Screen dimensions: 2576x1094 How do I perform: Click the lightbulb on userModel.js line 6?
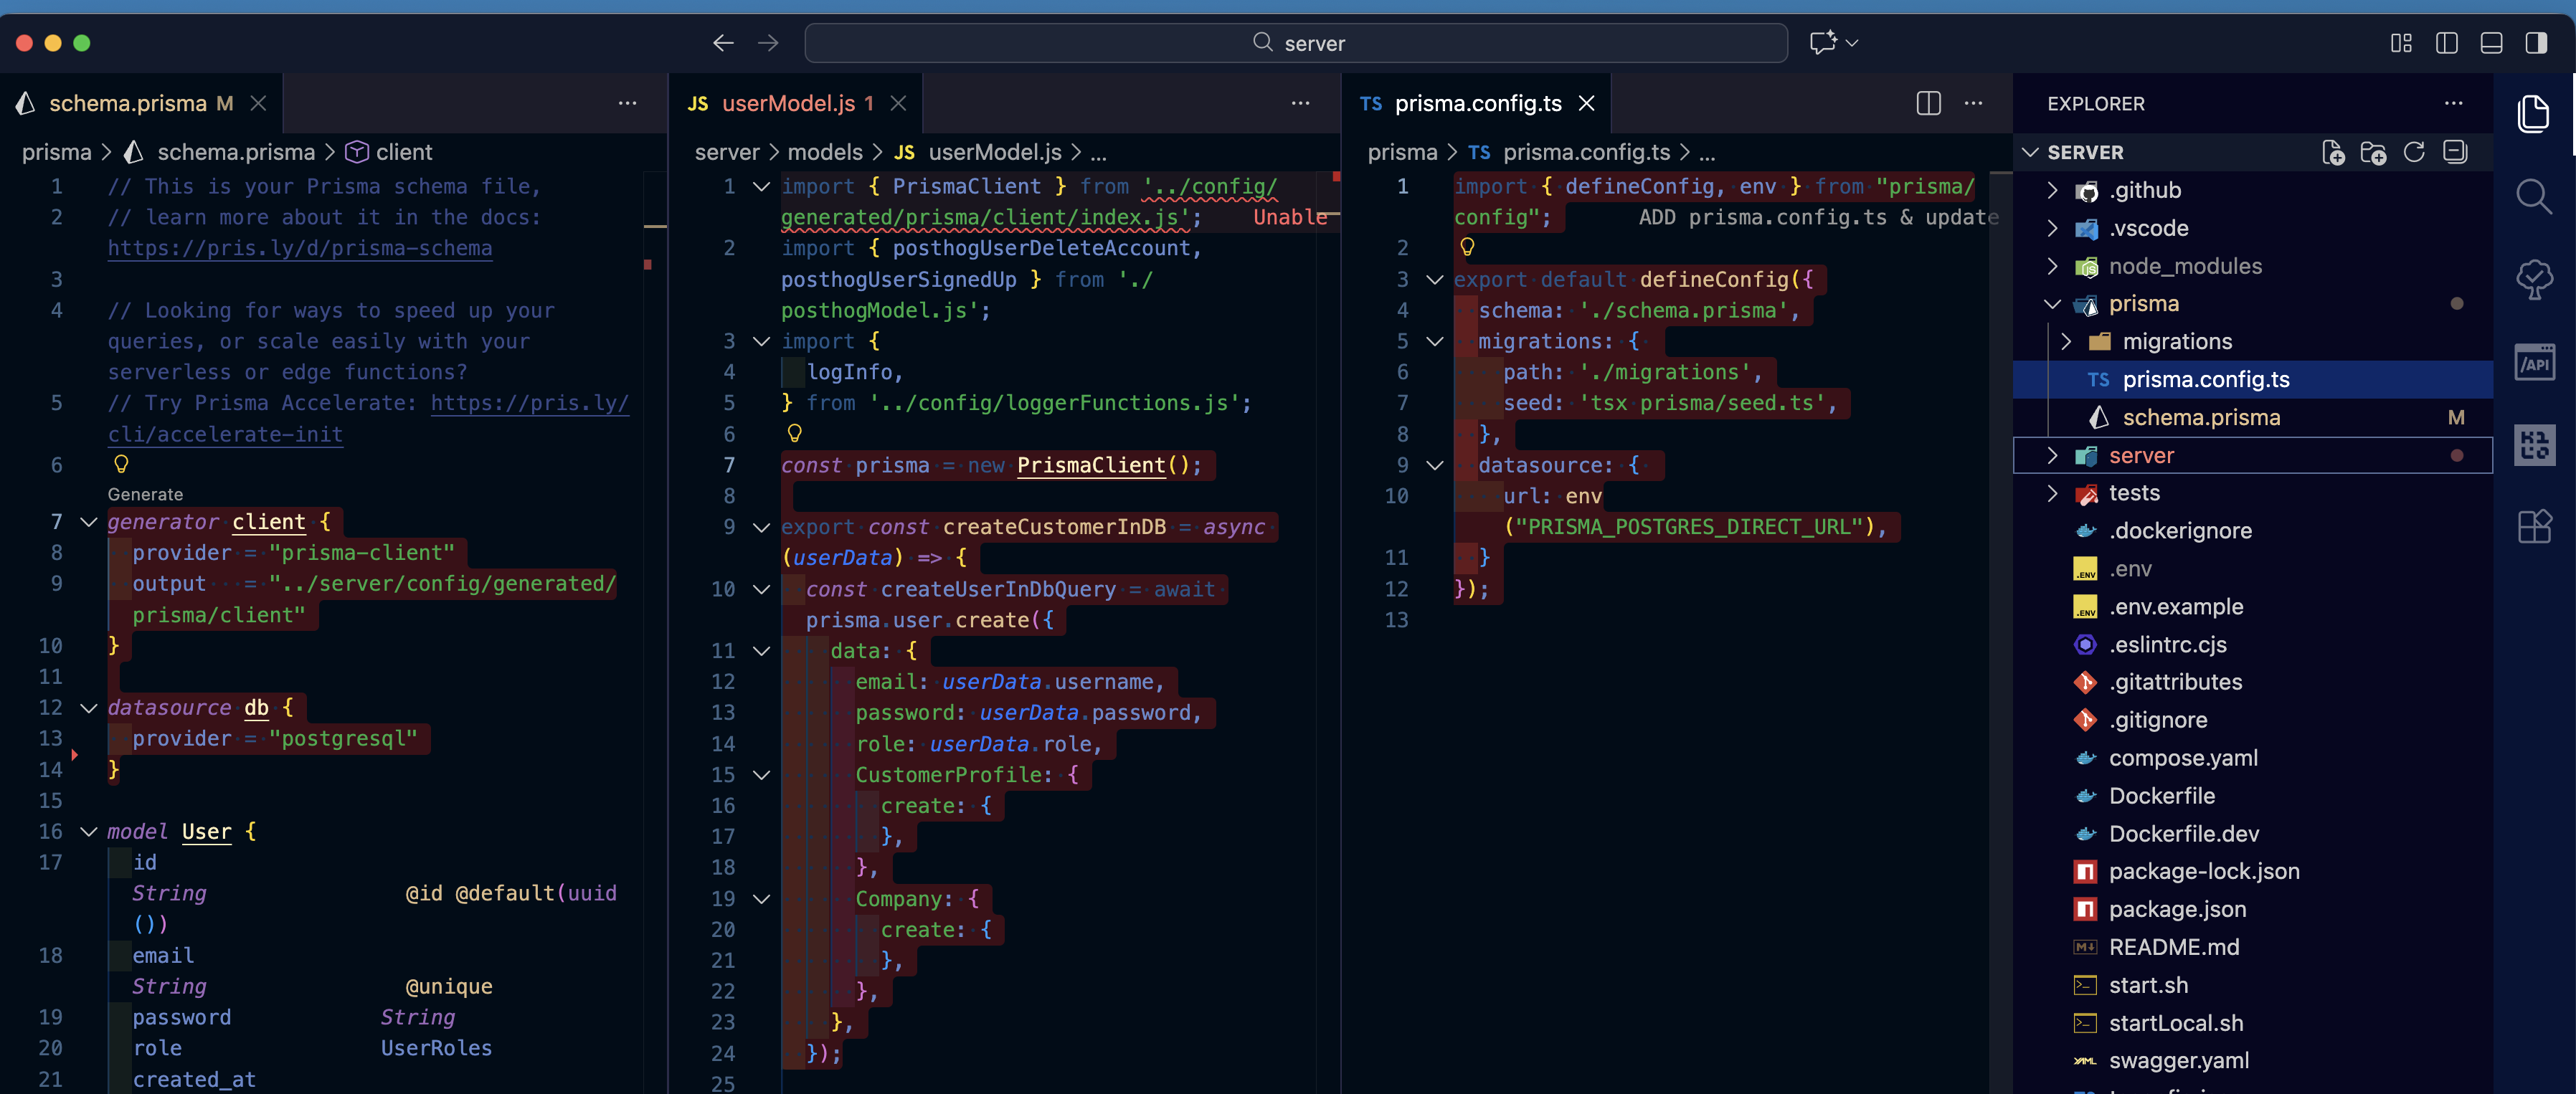click(x=795, y=433)
